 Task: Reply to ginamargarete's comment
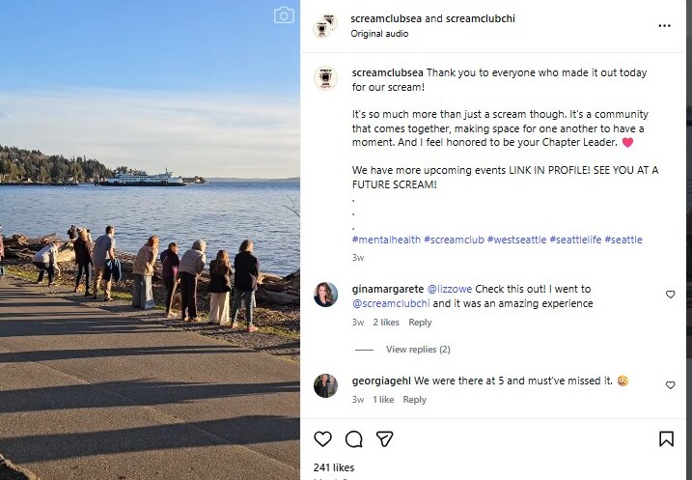(420, 323)
